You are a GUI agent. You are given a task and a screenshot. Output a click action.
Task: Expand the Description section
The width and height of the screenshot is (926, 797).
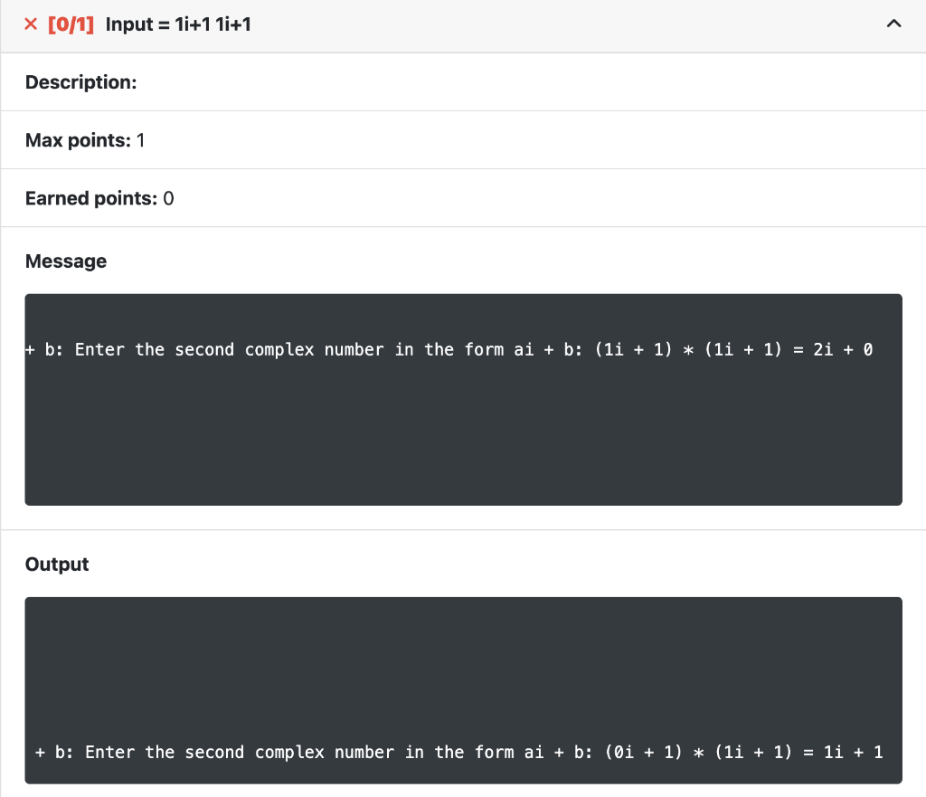tap(80, 81)
